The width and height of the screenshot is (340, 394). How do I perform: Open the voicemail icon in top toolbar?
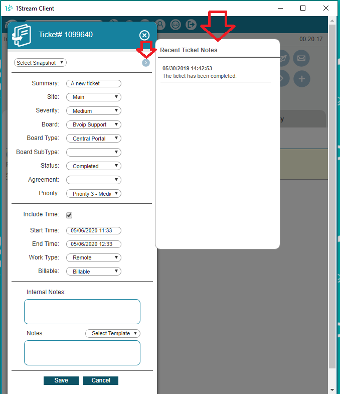(176, 25)
